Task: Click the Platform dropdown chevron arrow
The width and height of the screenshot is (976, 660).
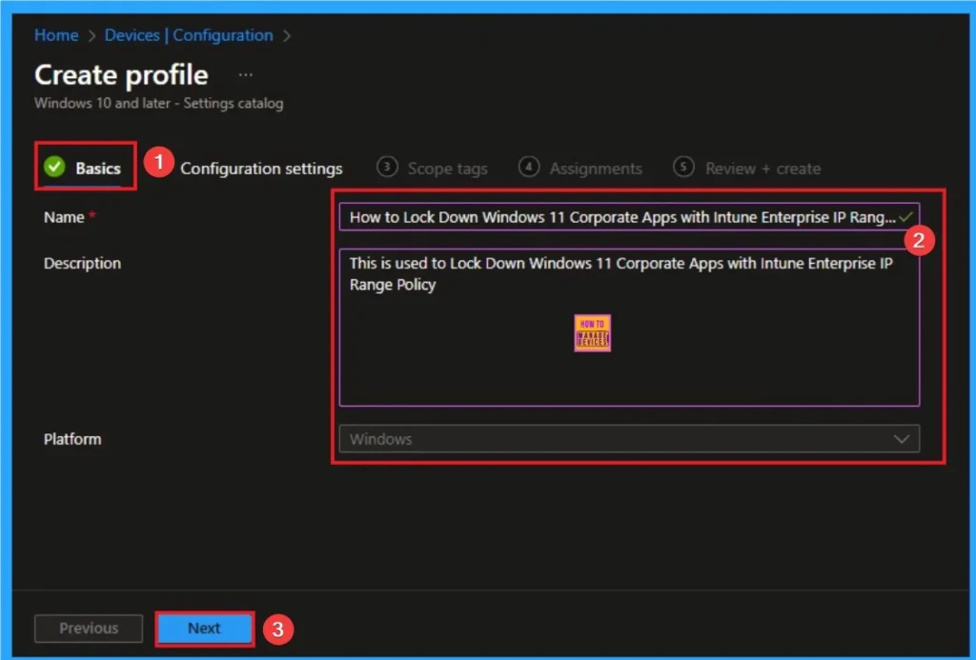Action: click(x=904, y=438)
